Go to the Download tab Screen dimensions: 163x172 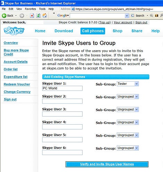point(64,31)
